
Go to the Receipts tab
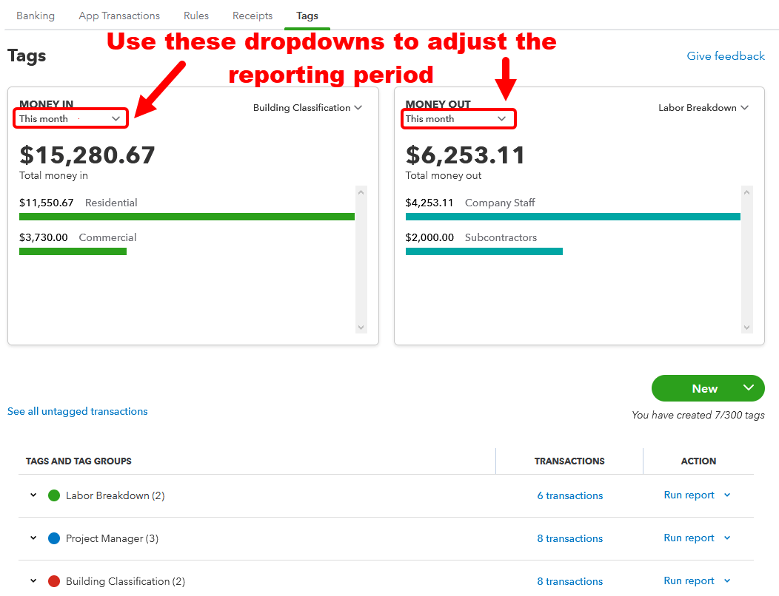pos(253,16)
